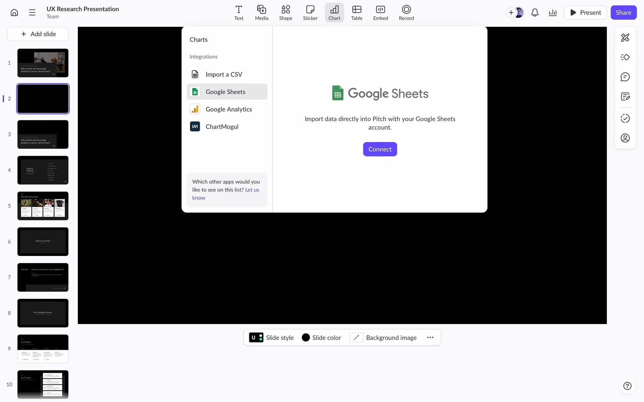Select slide 5 thumbnail
The height and width of the screenshot is (402, 644).
pyautogui.click(x=43, y=206)
